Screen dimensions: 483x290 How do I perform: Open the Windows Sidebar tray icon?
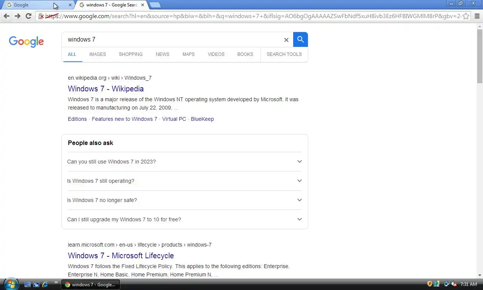pos(437,284)
